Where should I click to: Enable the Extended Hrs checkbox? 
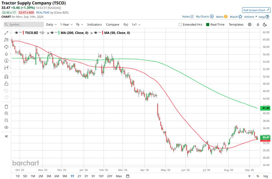click(x=180, y=25)
